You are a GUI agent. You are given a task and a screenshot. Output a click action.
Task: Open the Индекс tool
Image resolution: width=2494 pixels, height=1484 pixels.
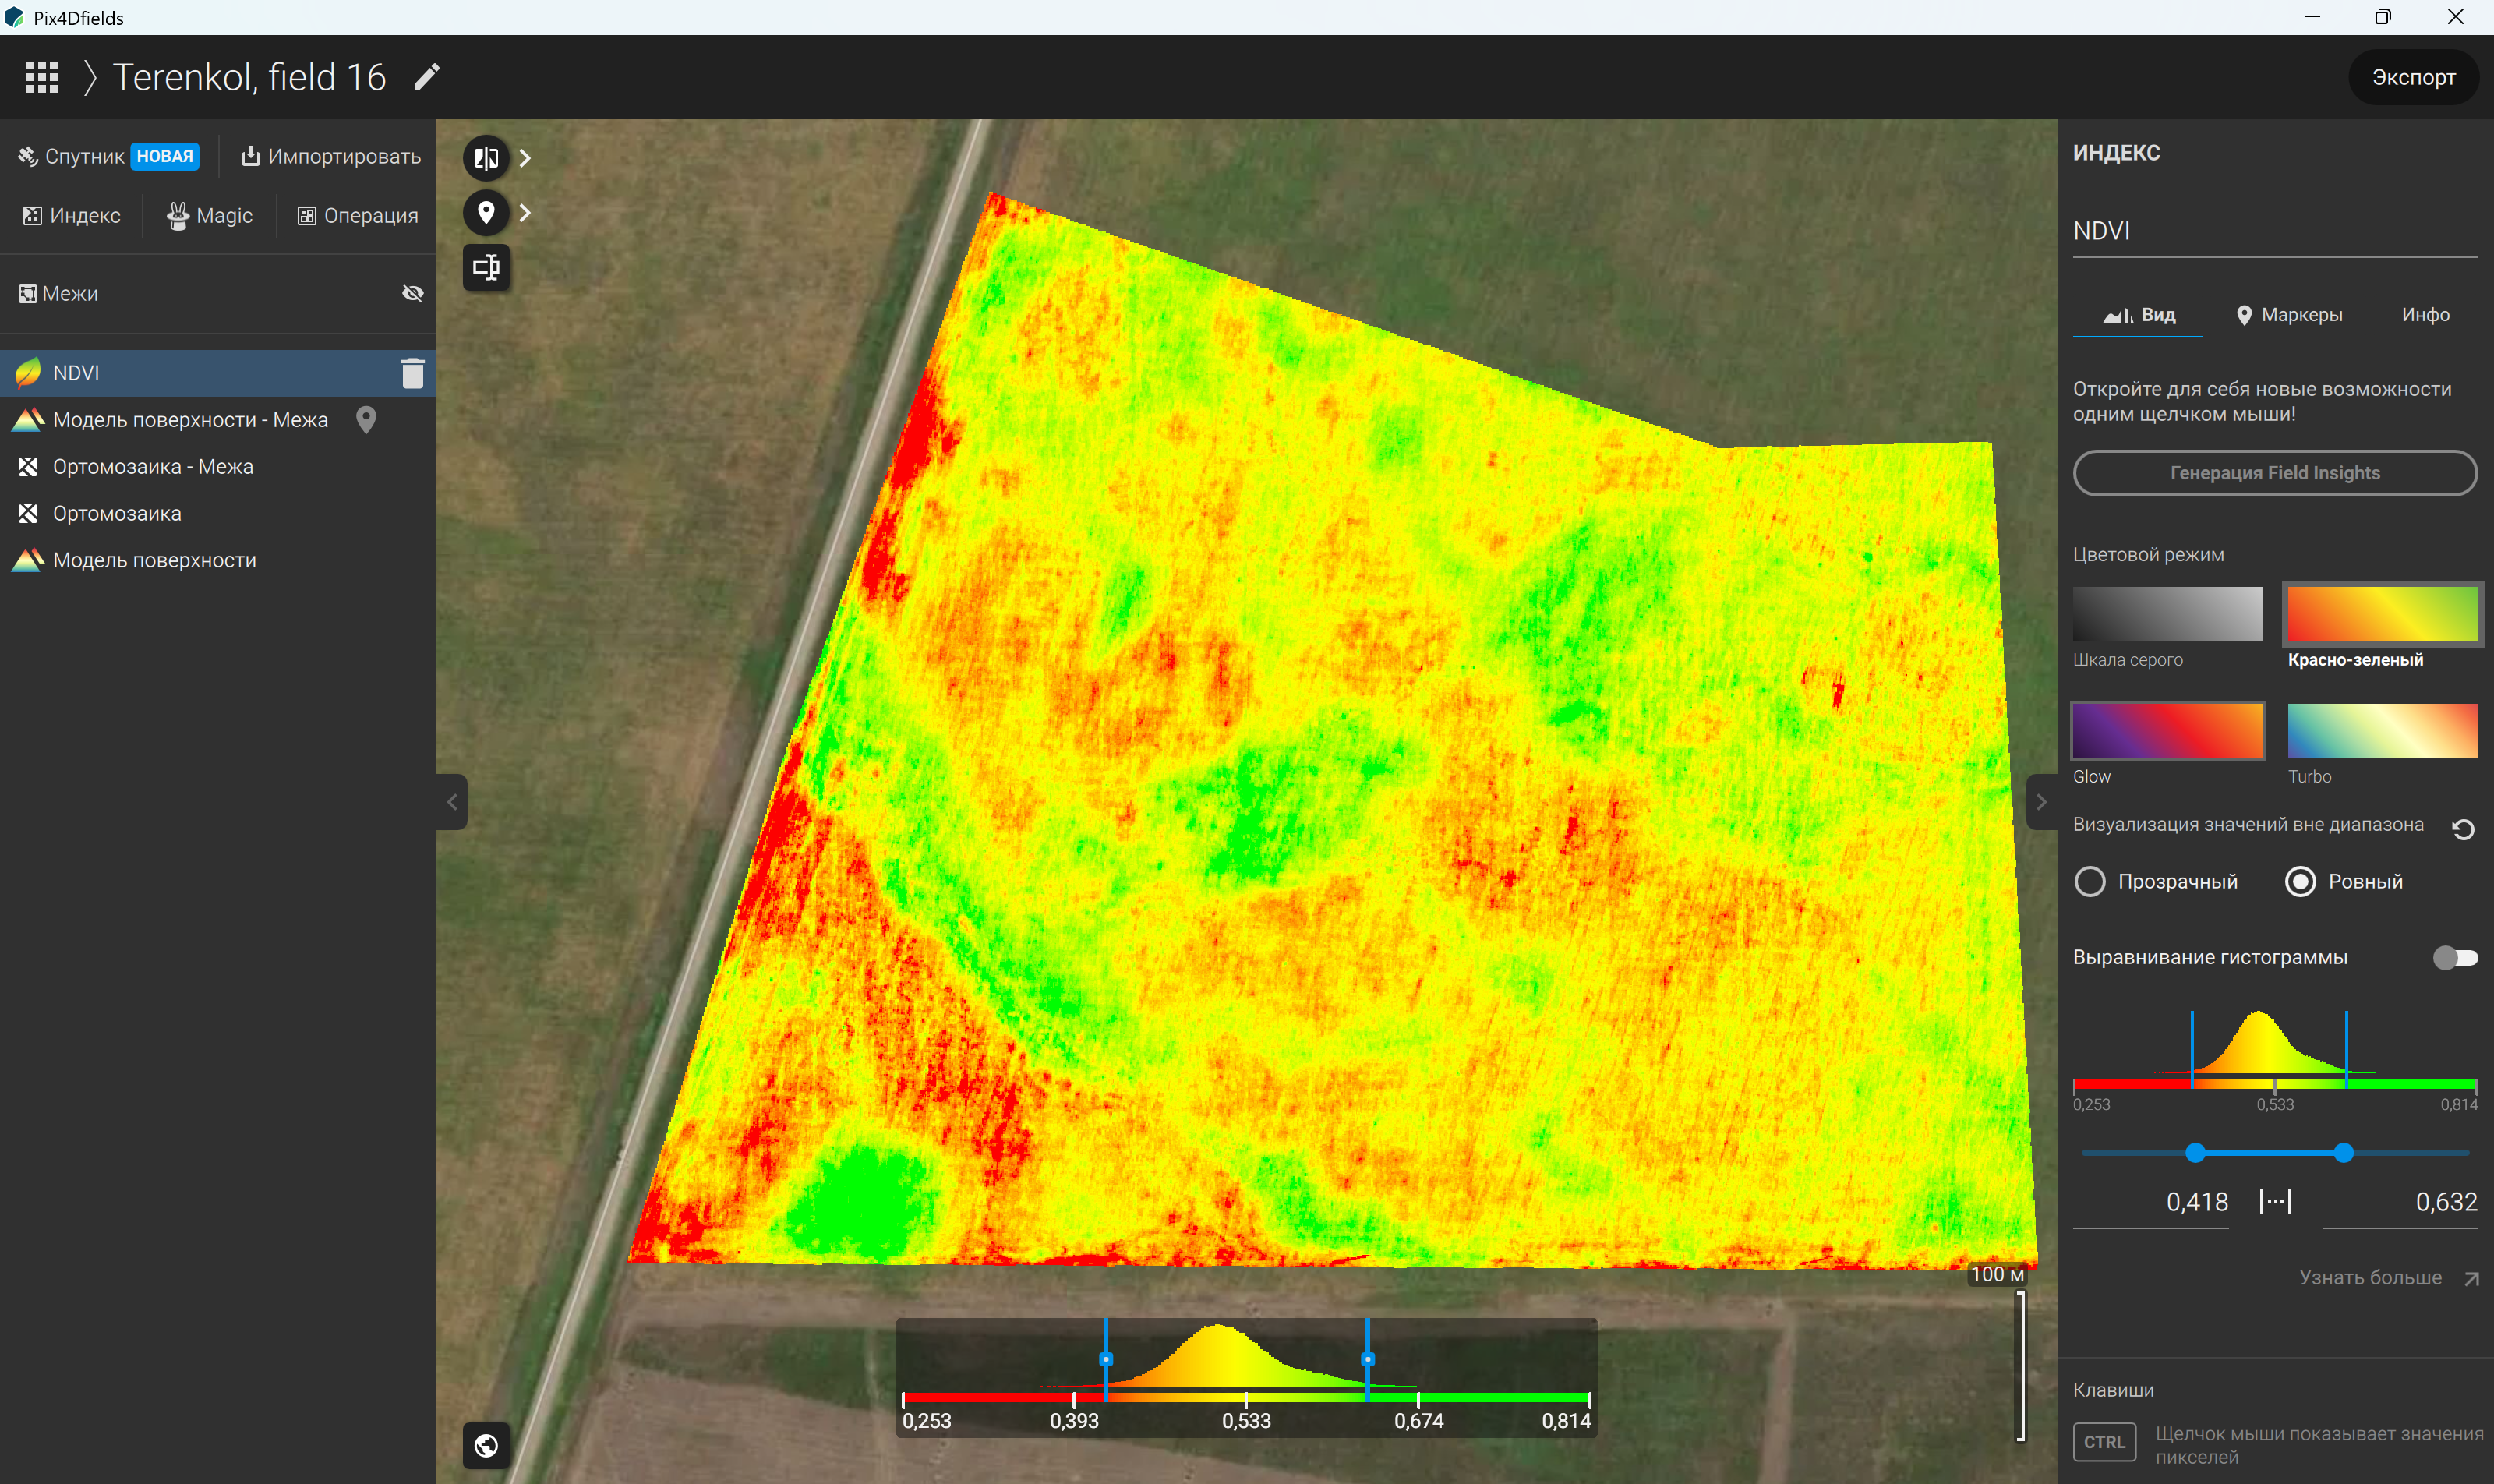click(x=72, y=215)
